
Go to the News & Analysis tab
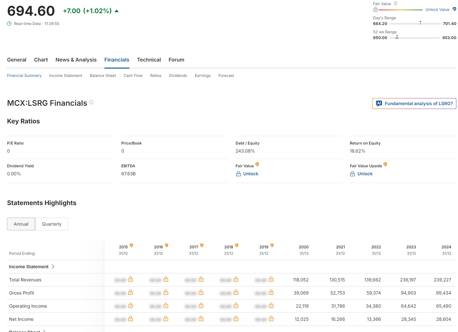click(x=76, y=60)
